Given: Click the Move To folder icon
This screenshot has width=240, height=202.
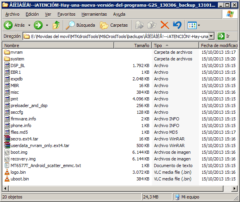Looking at the screenshot, I should 139,25.
